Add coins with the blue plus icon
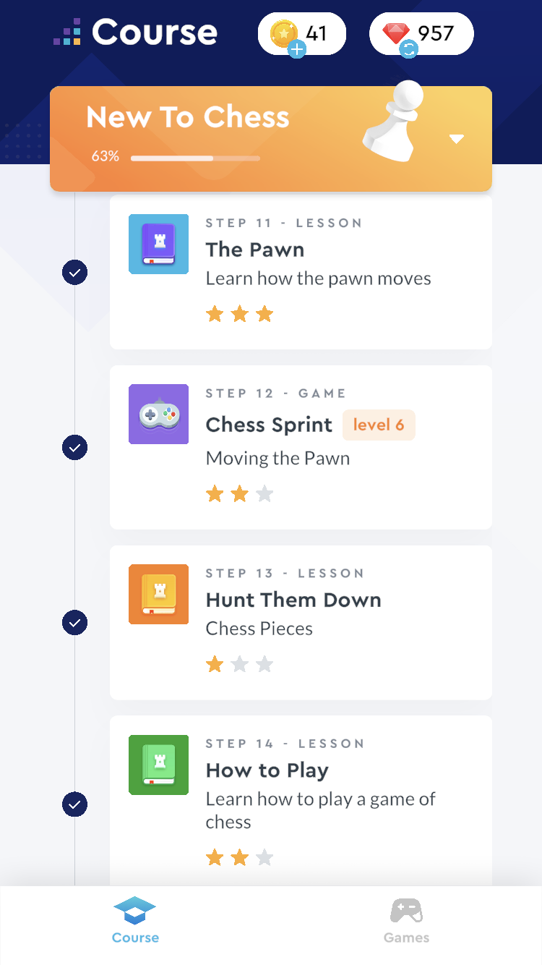The width and height of the screenshot is (542, 965). point(297,49)
